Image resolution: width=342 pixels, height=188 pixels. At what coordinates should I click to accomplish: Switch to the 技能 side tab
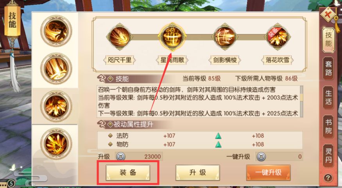point(328,39)
